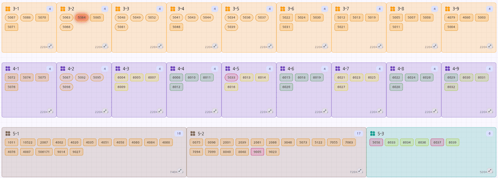498x178 pixels.
Task: Click the 3-4 group grid icon
Action: (173, 9)
